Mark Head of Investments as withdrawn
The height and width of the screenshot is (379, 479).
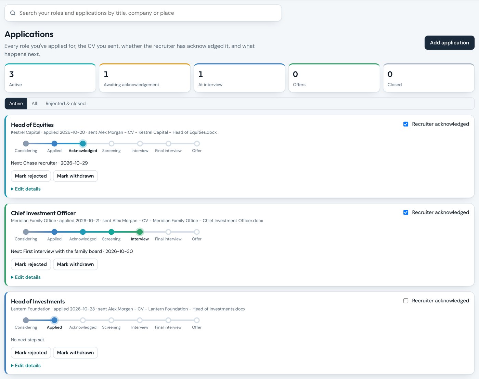click(x=75, y=353)
